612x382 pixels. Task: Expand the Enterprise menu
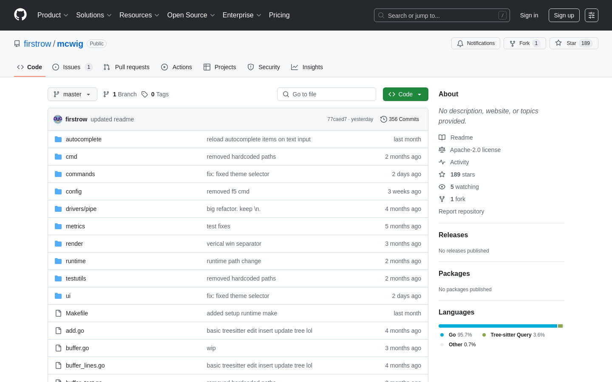(242, 15)
